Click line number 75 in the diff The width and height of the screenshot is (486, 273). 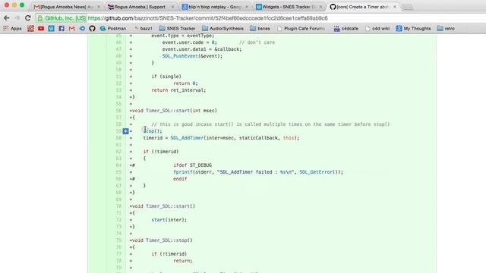[118, 240]
